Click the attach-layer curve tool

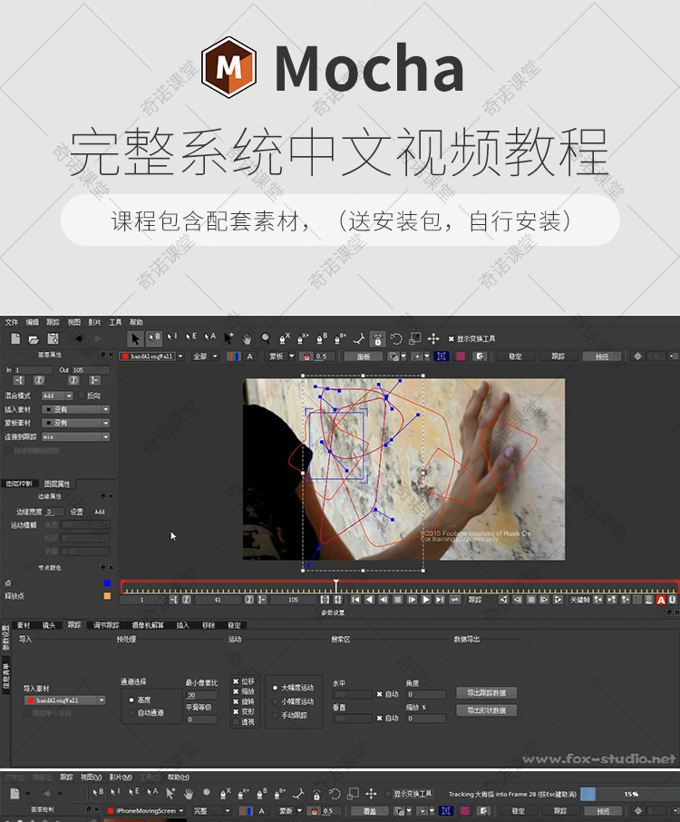click(x=359, y=338)
